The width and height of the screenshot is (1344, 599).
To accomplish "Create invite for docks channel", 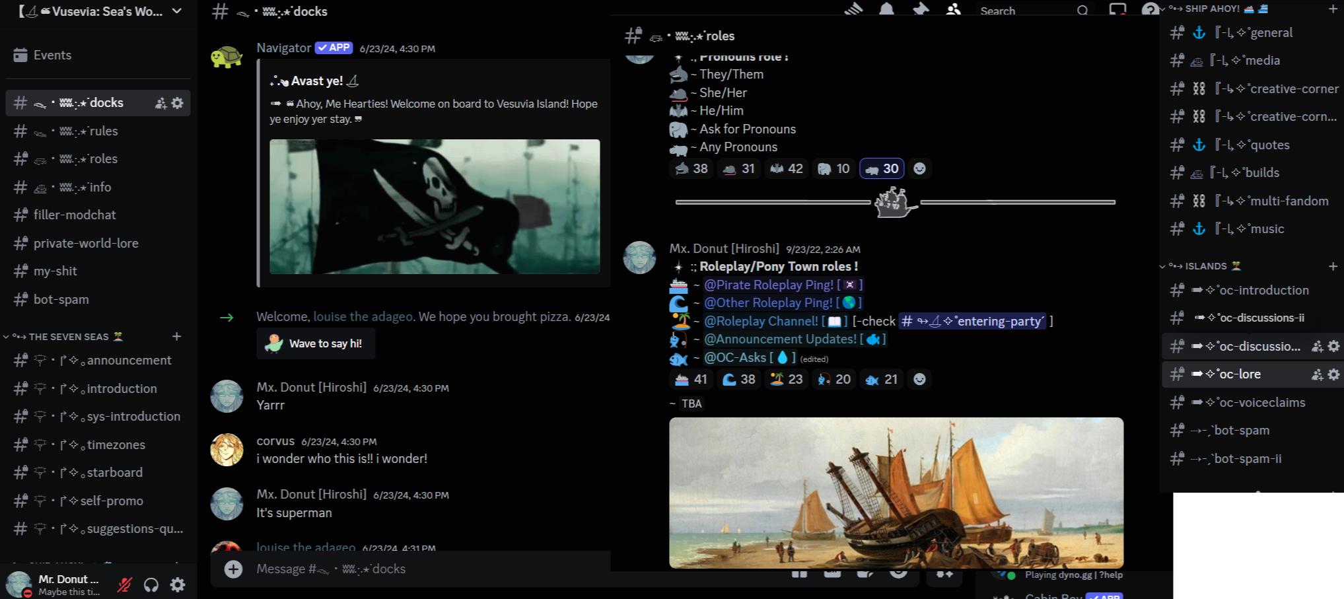I will [160, 103].
